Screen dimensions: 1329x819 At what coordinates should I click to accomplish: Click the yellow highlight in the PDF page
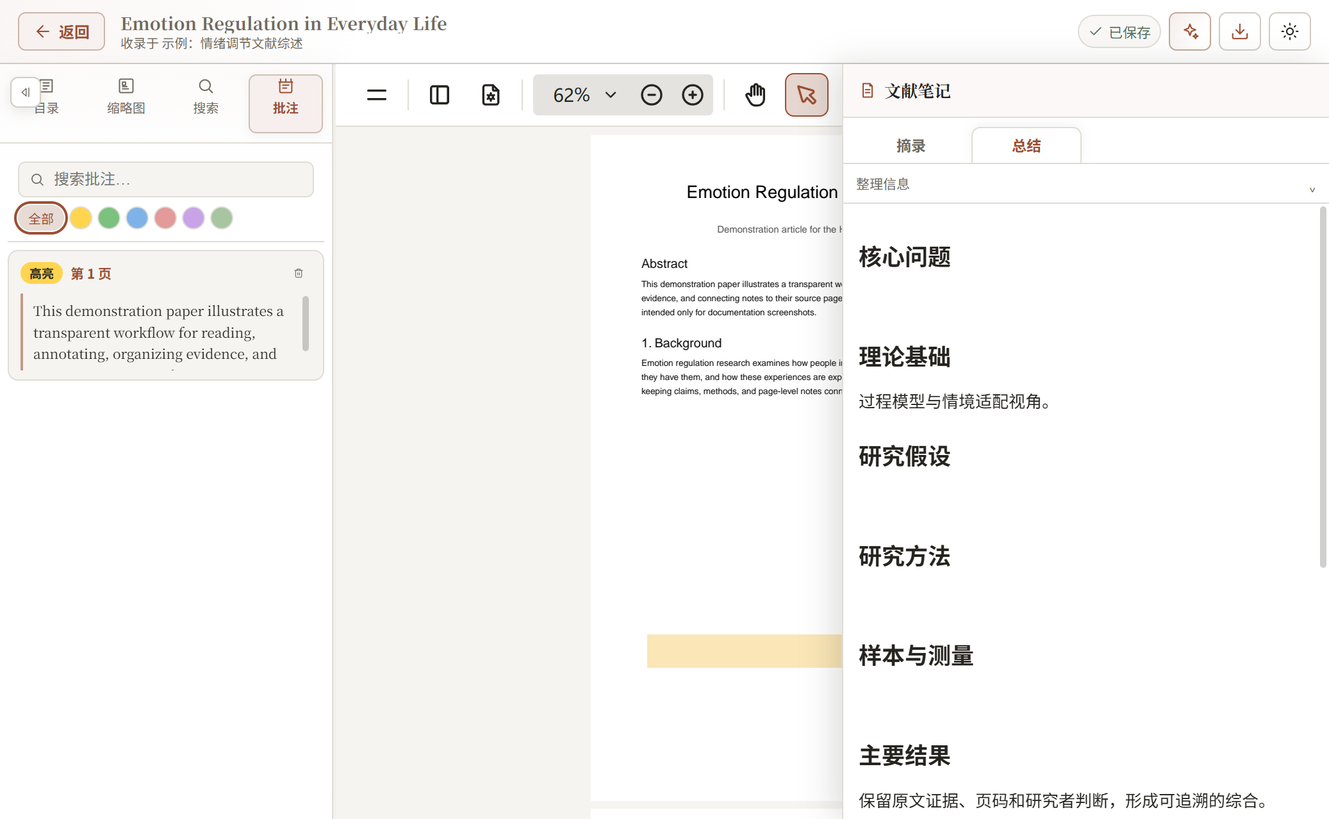click(x=744, y=651)
